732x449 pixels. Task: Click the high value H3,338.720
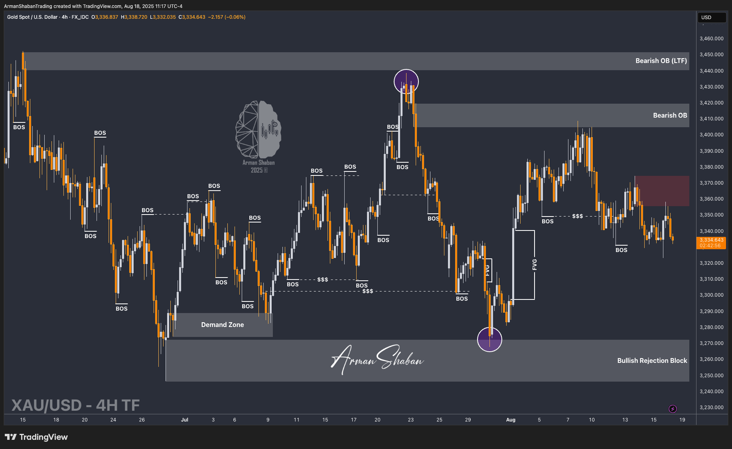(134, 17)
